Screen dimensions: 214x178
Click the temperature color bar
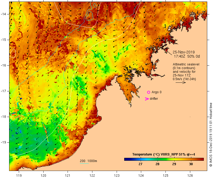point(164,159)
